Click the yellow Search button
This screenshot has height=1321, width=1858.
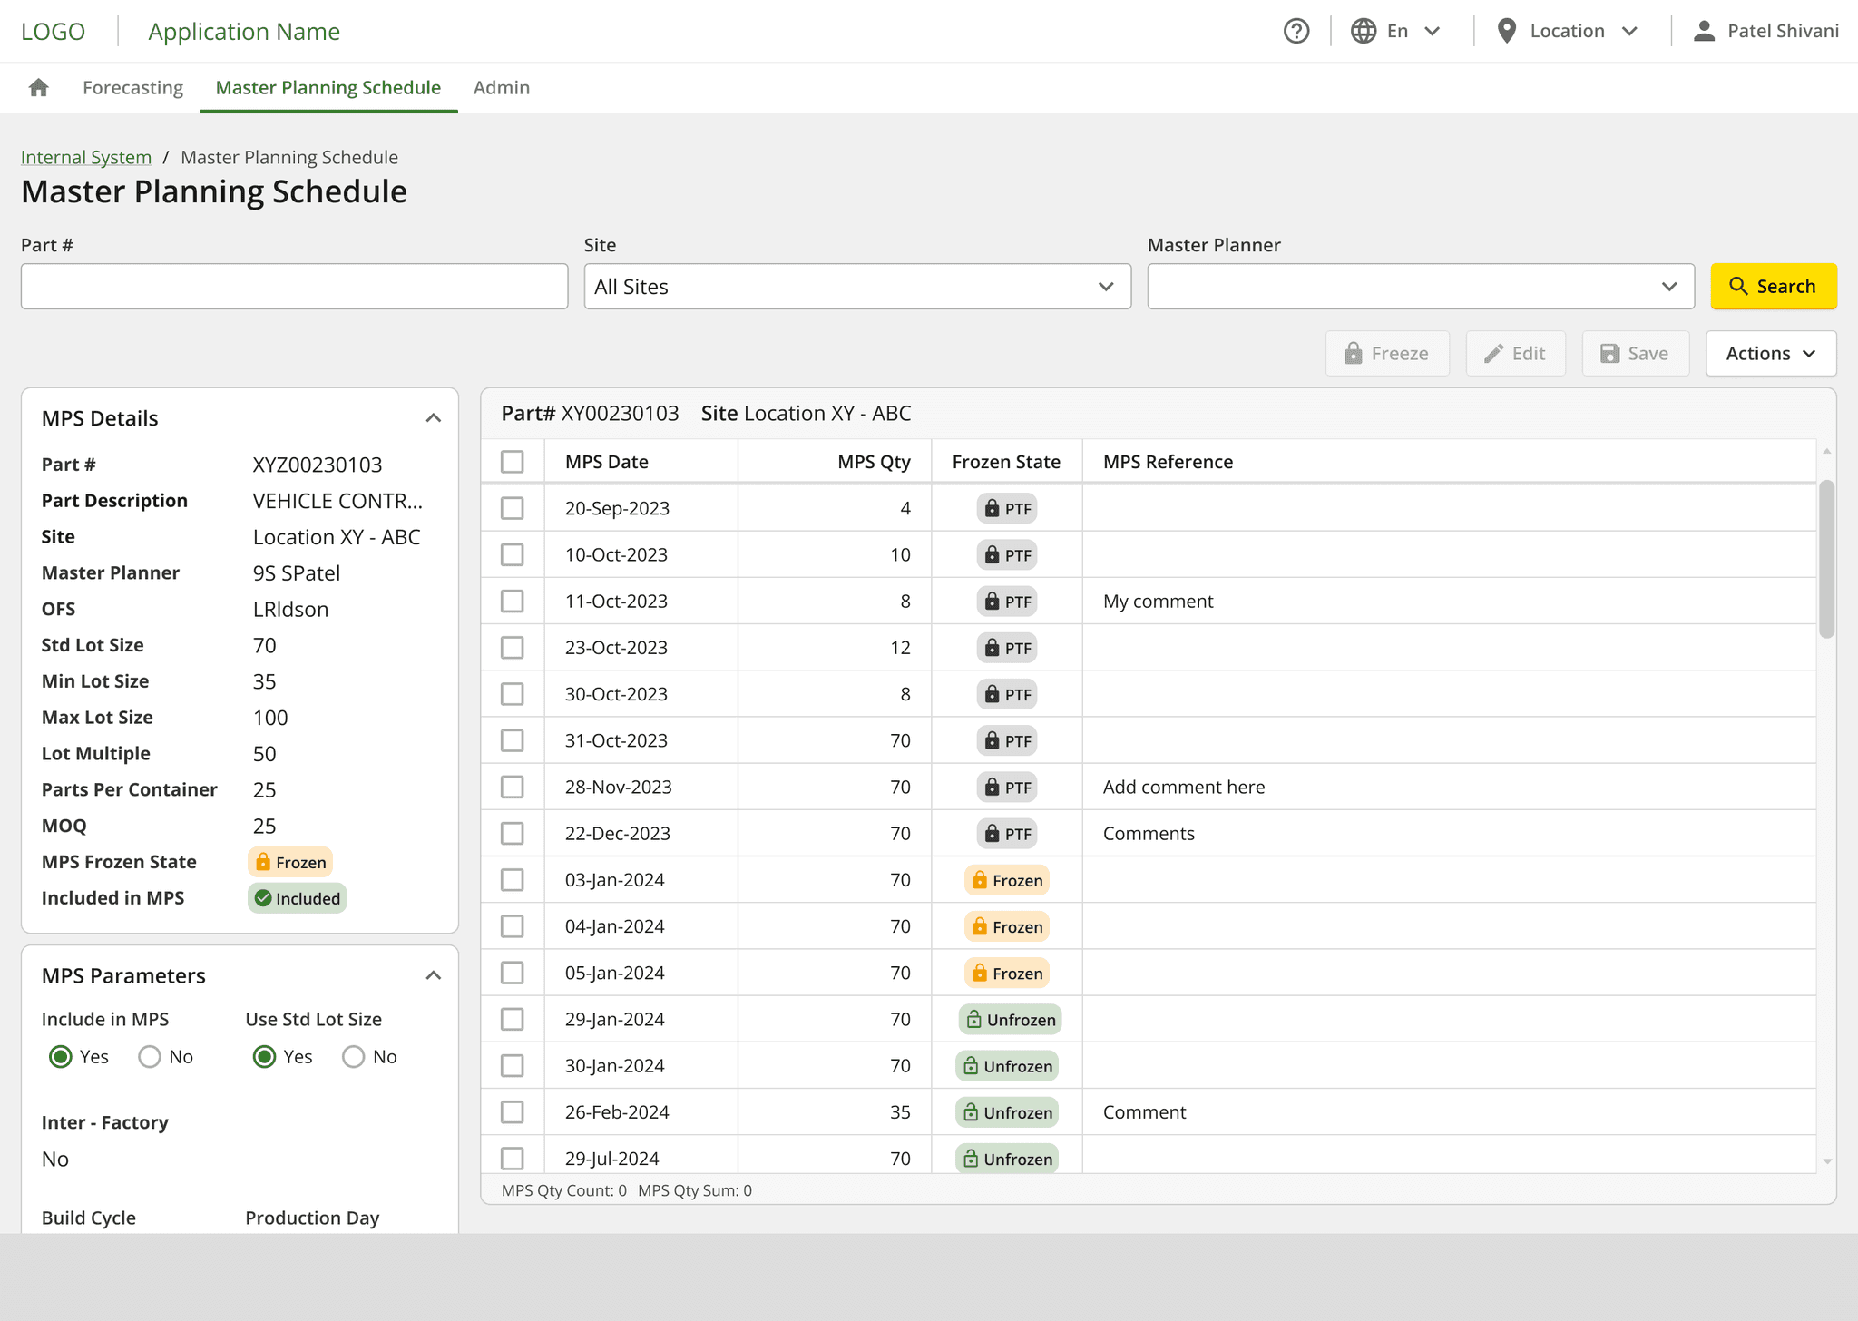[x=1773, y=287]
